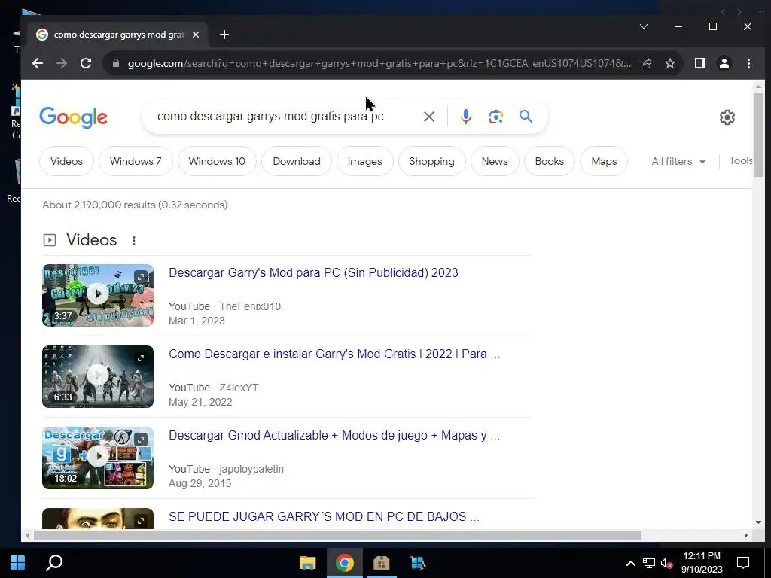Click the taskbar clock 12:11 PM
771x578 pixels.
coord(702,556)
